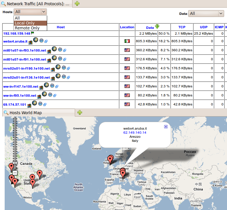
Task: Click the map marker over the United Kingdom
Action: click(x=110, y=159)
